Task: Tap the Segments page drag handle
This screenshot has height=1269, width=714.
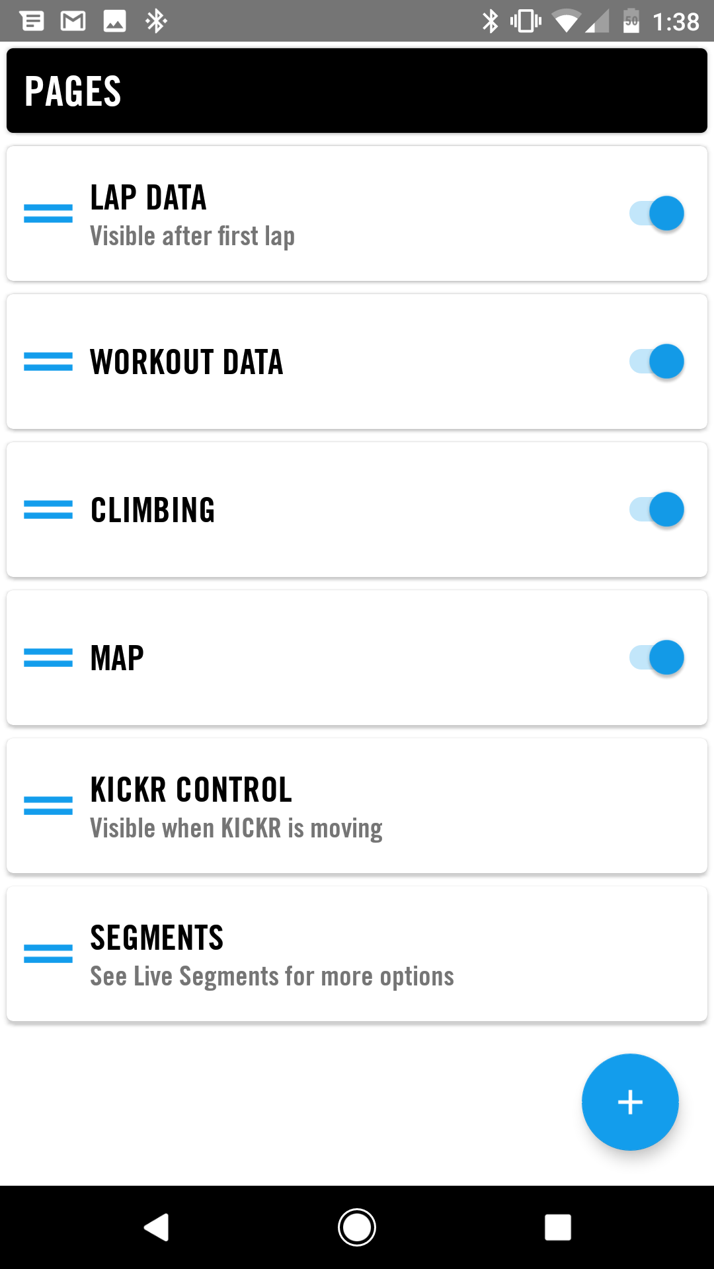Action: [x=48, y=954]
